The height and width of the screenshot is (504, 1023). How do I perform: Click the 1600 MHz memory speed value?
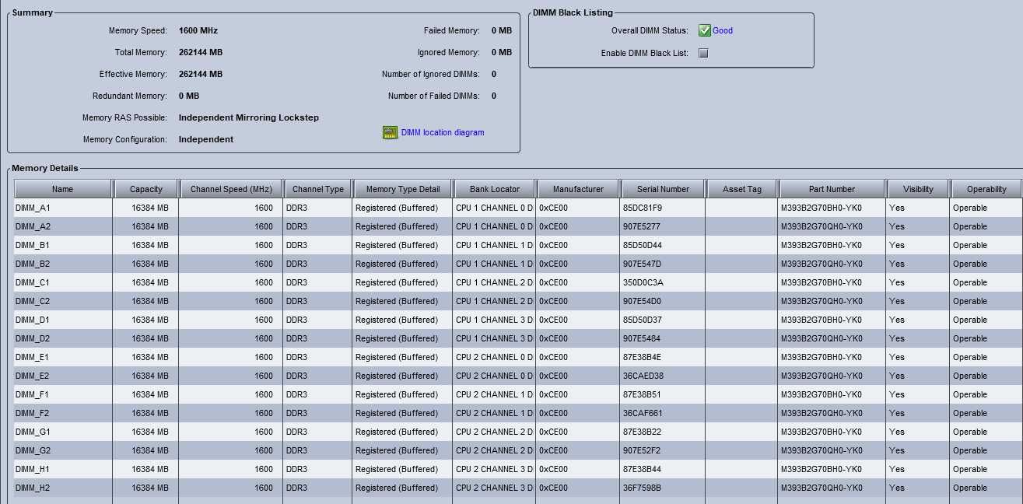pyautogui.click(x=198, y=30)
